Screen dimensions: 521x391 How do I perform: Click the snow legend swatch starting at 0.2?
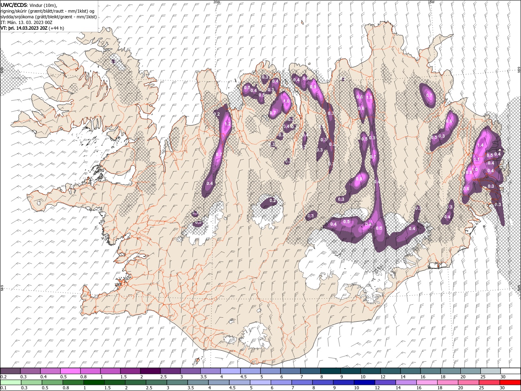(10, 371)
